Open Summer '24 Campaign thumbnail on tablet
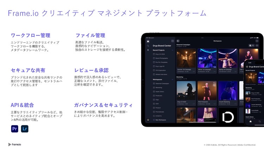Viewport: 264px width, 149px height. (x=186, y=58)
